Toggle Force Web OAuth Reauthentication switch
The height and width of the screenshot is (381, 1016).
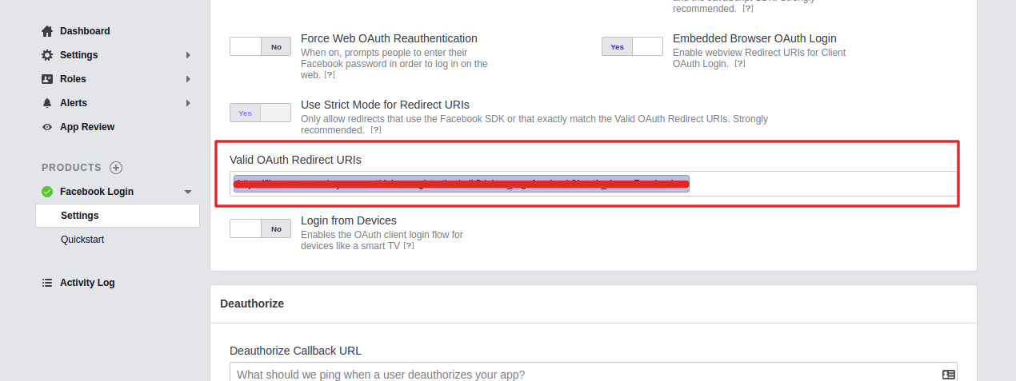(x=260, y=46)
